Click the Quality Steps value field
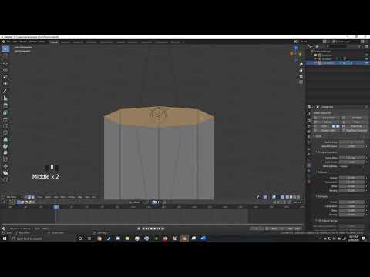 tap(351, 142)
